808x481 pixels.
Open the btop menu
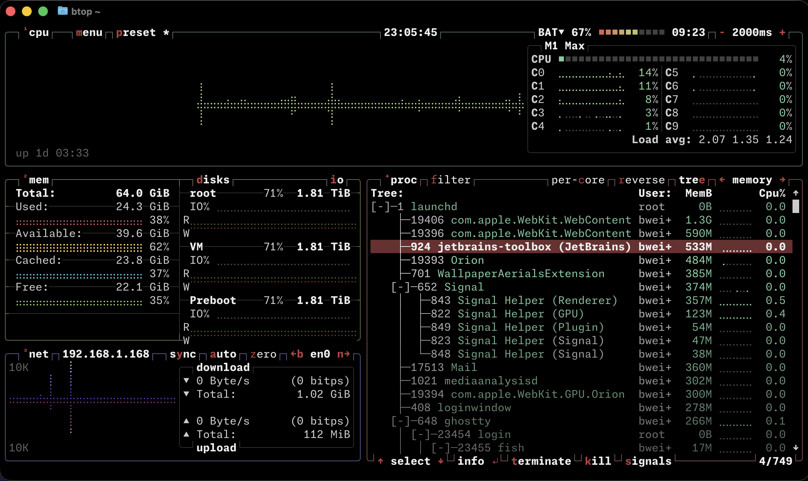[89, 32]
